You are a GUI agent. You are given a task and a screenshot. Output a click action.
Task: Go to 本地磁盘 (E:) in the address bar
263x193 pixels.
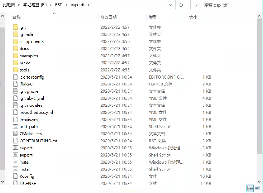pyautogui.click(x=35, y=5)
